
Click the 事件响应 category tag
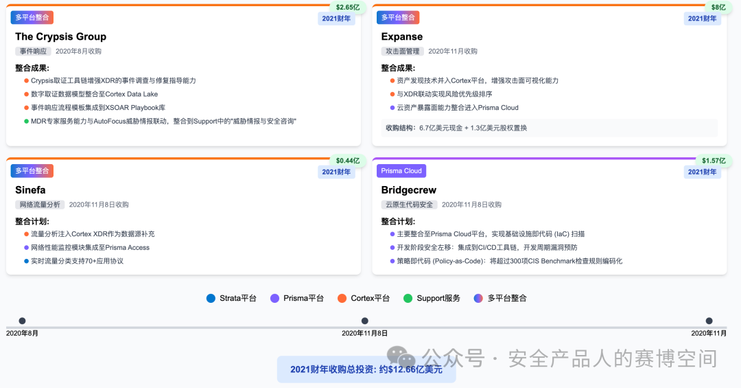33,51
